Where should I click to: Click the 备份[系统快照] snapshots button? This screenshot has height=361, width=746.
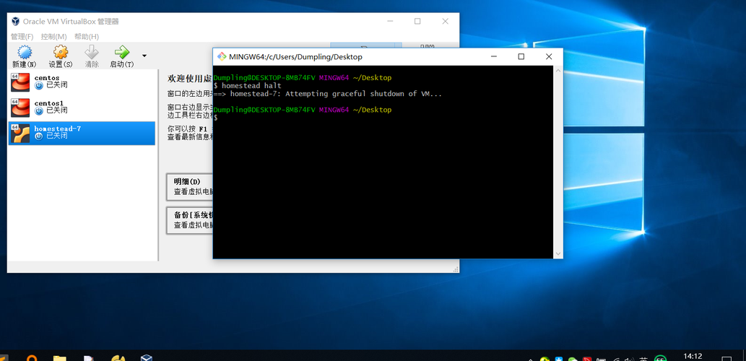(x=189, y=220)
